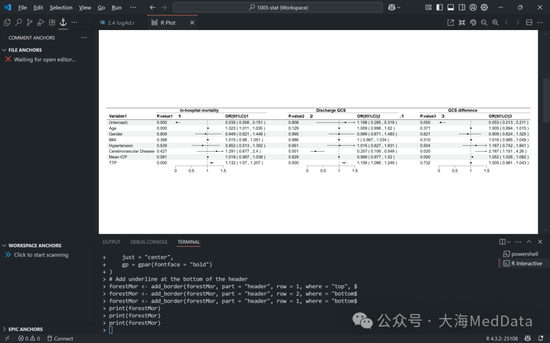Select the R Plot tab
The height and width of the screenshot is (343, 550).
click(168, 22)
